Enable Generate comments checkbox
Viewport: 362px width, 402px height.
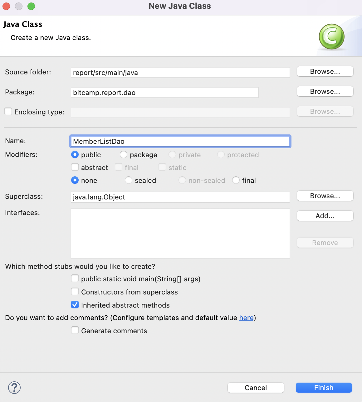75,330
